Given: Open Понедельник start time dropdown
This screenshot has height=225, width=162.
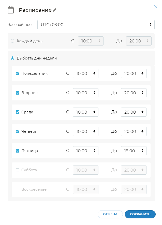Looking at the screenshot, I should click(85, 73).
